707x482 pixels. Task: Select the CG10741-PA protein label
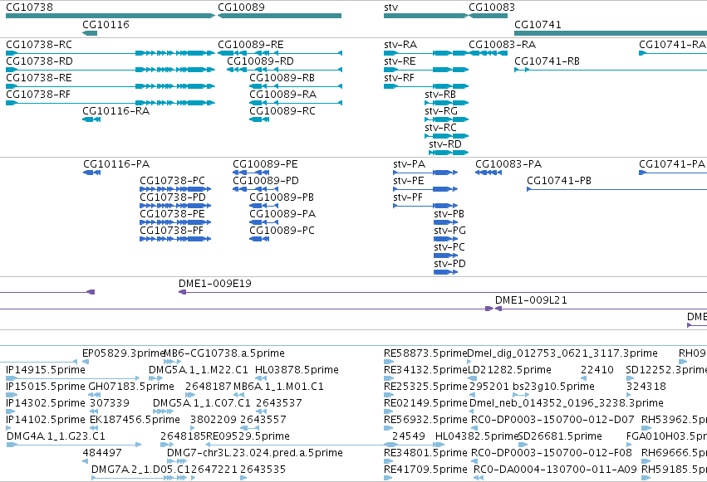(672, 164)
